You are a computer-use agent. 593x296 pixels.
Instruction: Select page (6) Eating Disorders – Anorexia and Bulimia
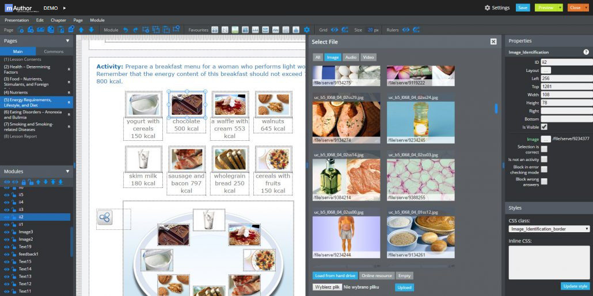pos(36,115)
